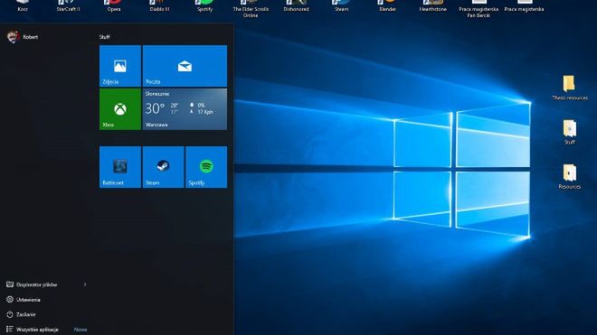Select the Thesis resources desktop folder
This screenshot has height=335, width=597.
pyautogui.click(x=570, y=88)
